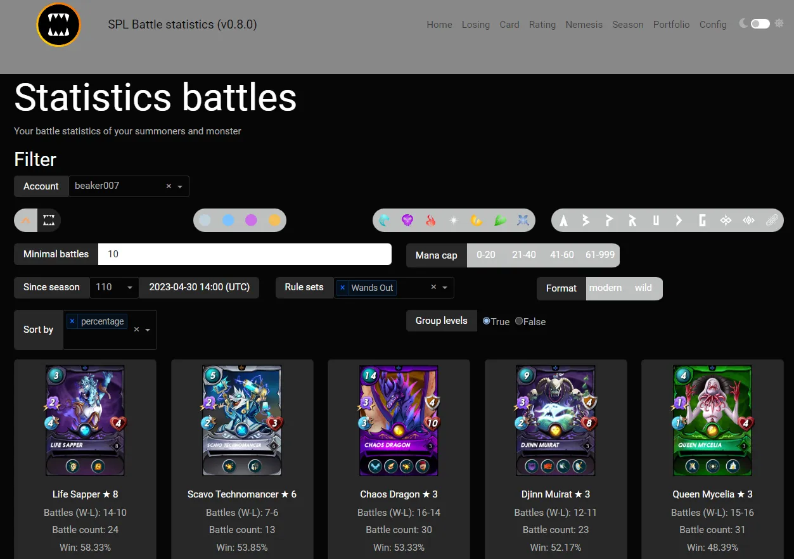Select the Beta edition rune icon
The height and width of the screenshot is (559, 794).
[x=586, y=220]
